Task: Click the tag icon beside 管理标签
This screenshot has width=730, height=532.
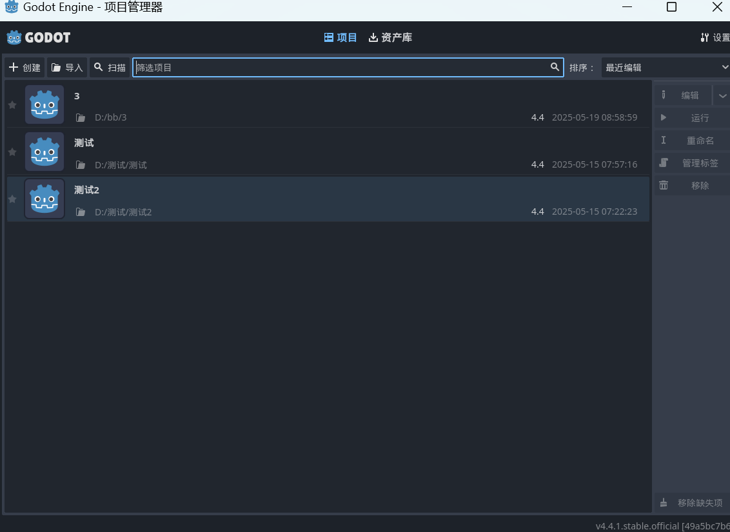Action: pyautogui.click(x=664, y=163)
